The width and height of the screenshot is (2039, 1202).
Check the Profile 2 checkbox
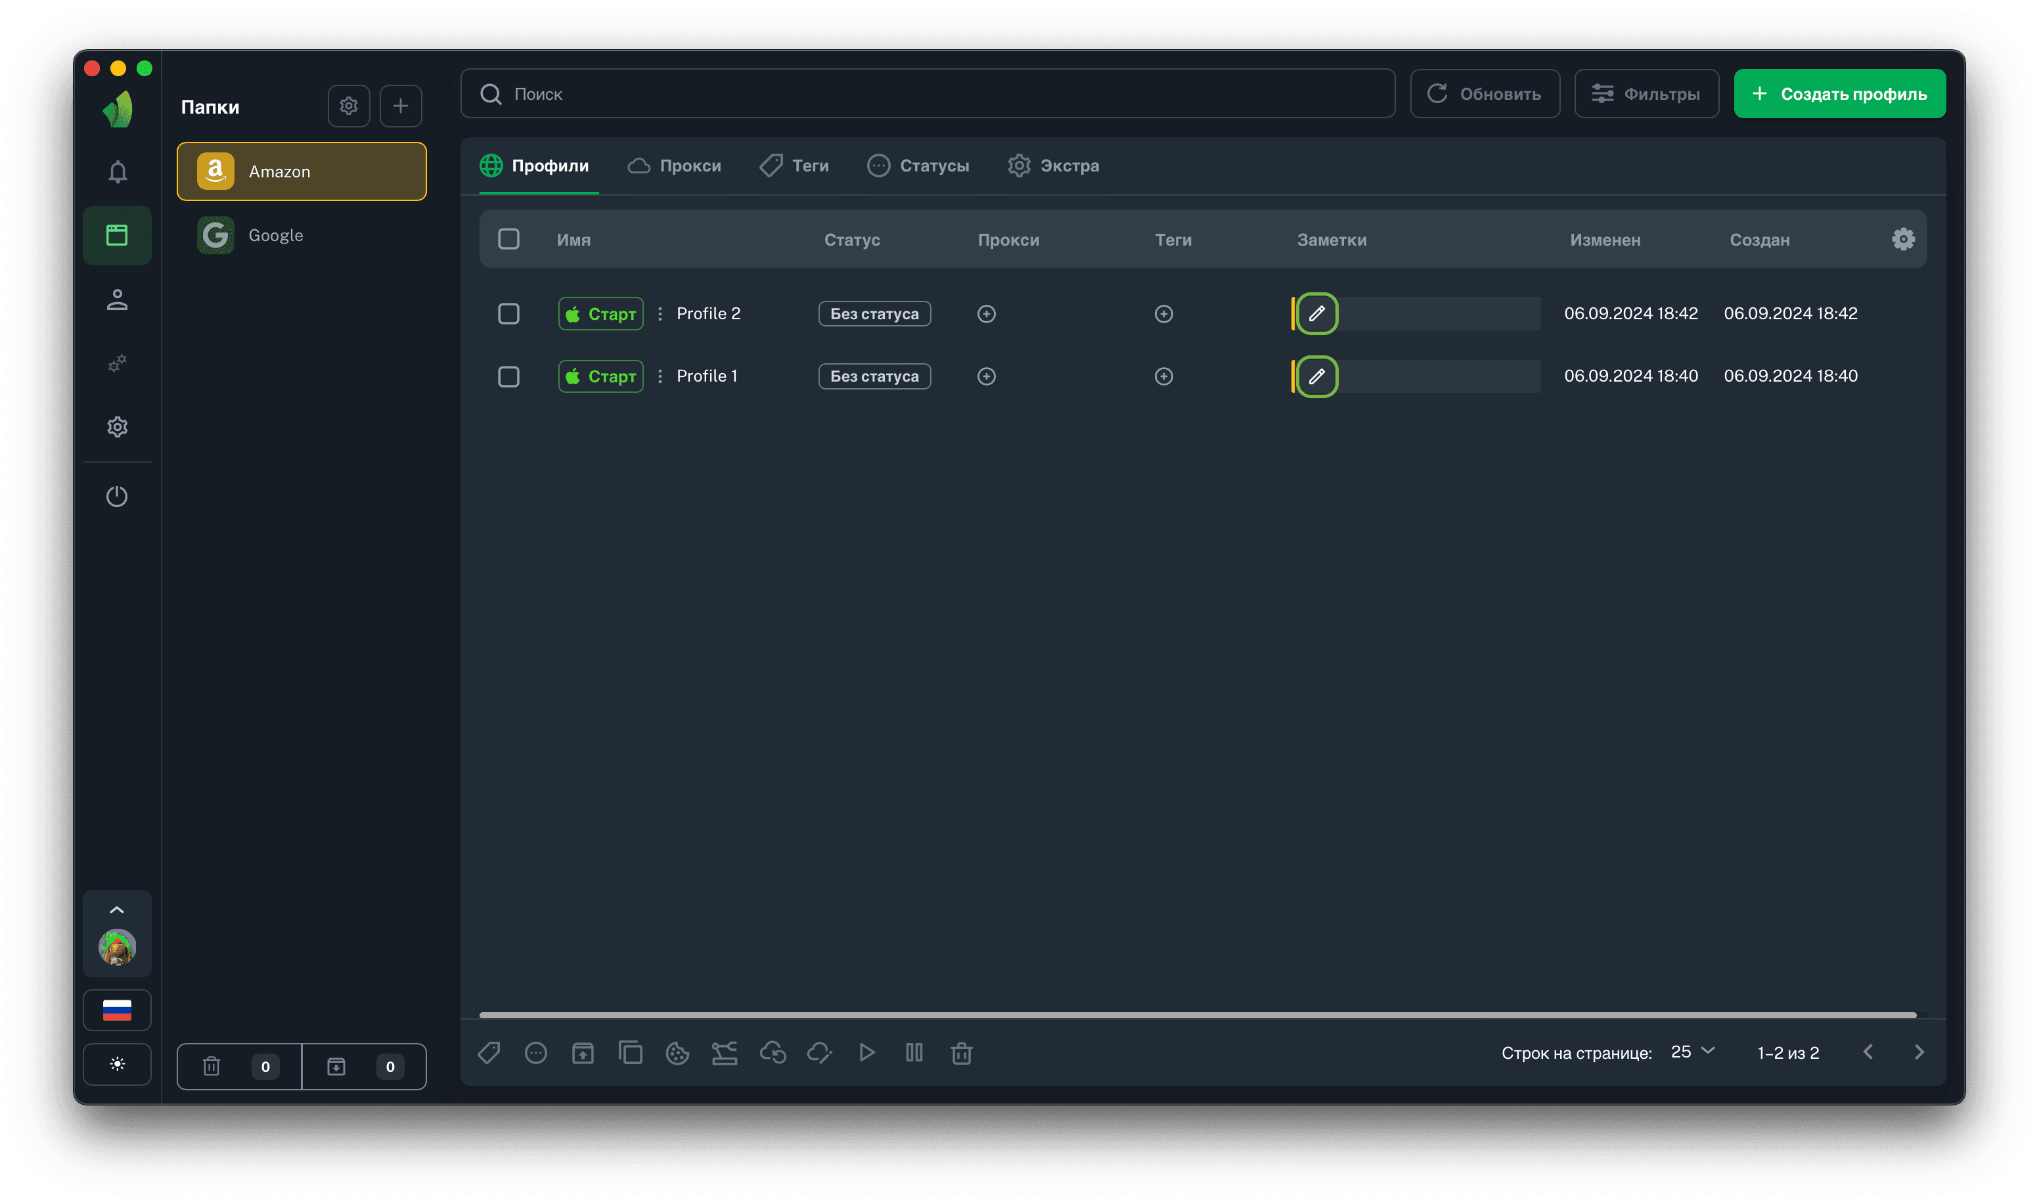[508, 313]
